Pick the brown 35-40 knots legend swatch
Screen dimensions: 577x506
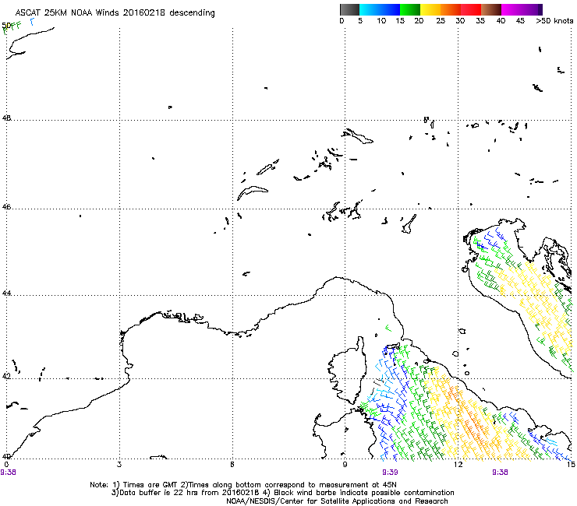pyautogui.click(x=491, y=9)
